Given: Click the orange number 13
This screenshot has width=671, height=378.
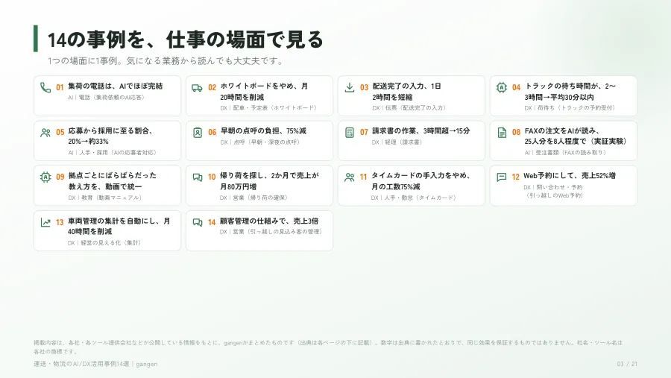Looking at the screenshot, I should 60,222.
